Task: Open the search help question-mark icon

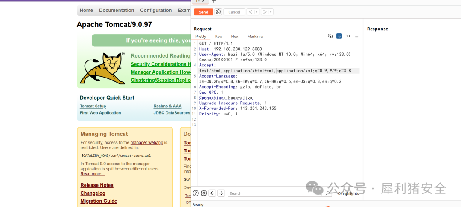Action: coord(196,193)
